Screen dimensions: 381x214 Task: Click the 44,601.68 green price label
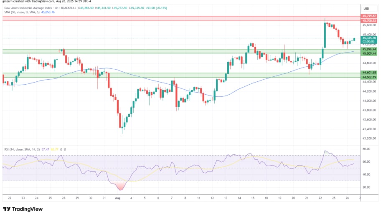pos(369,73)
